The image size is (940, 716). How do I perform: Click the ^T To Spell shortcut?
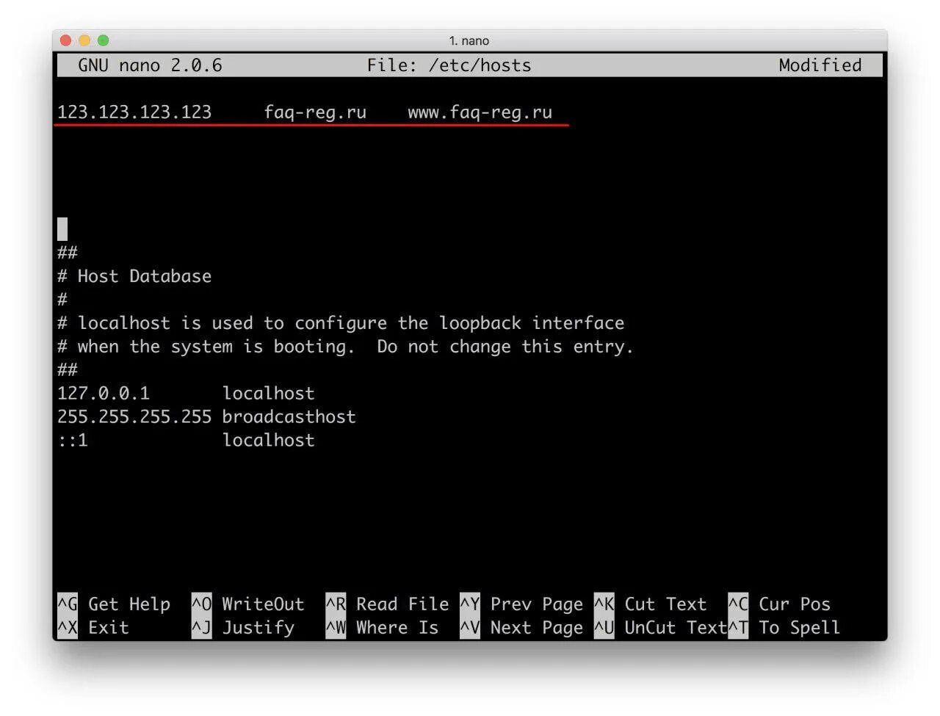point(784,628)
